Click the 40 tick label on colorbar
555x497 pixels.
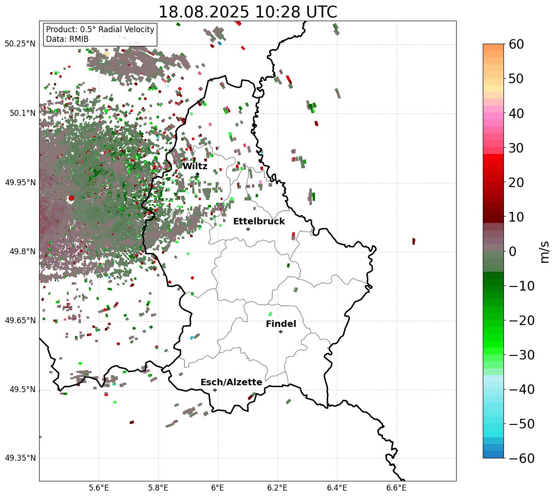(516, 113)
